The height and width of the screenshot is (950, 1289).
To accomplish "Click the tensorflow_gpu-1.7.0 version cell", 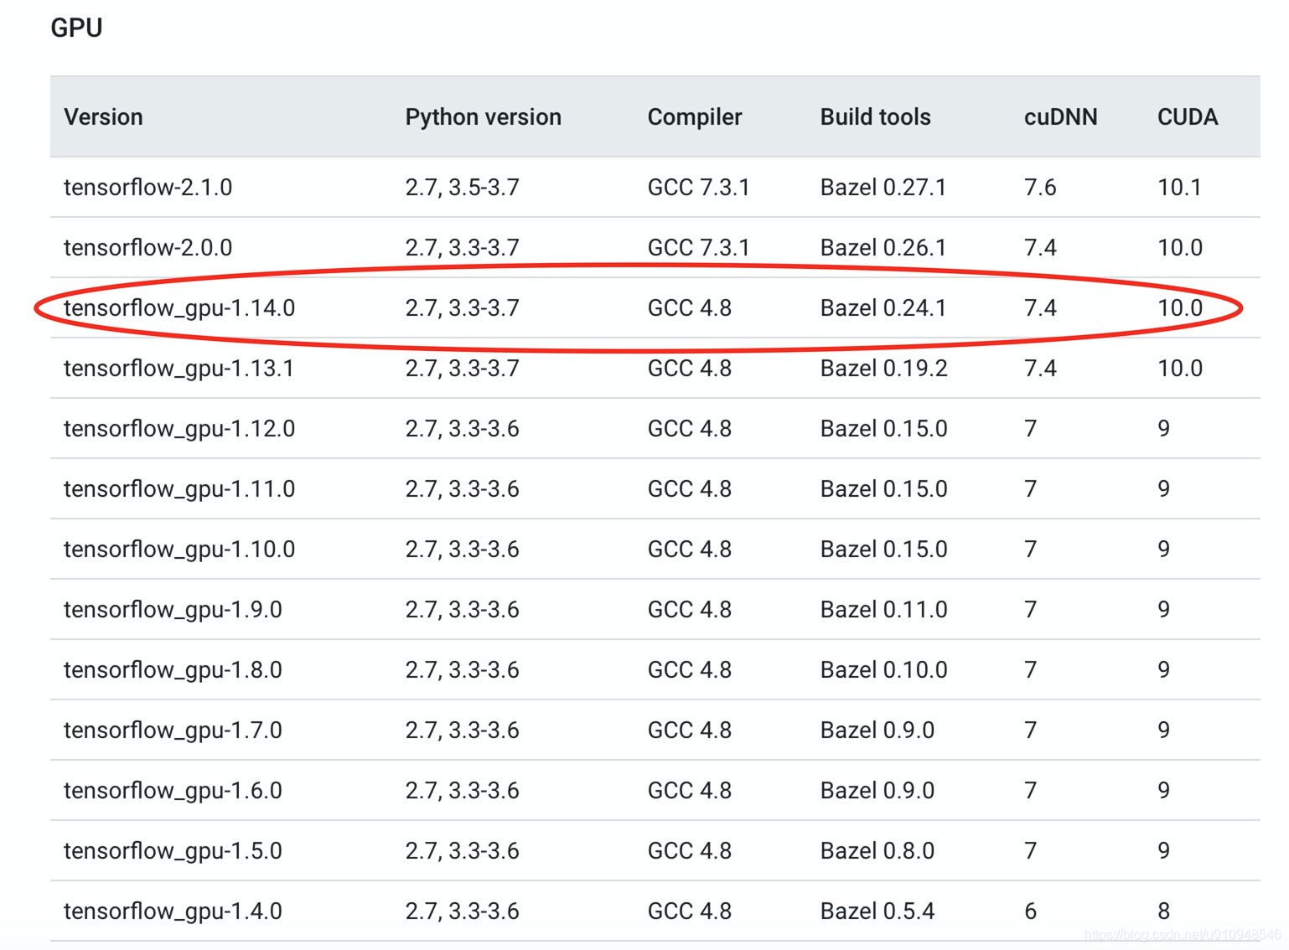I will 173,730.
